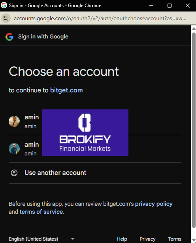Open the Privacy footer link
Screen dimensions: 196x243
click(x=147, y=239)
